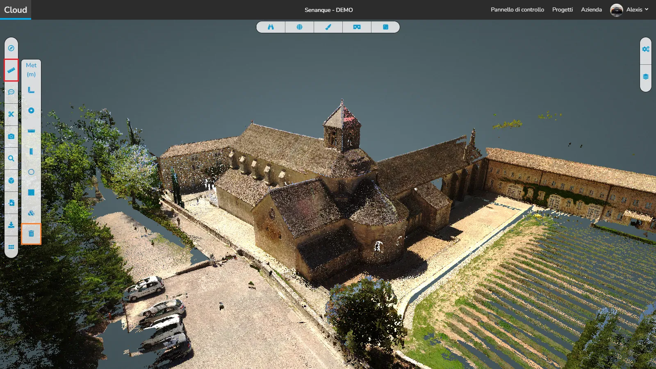
Task: Click the Alexis profile avatar
Action: pos(616,10)
